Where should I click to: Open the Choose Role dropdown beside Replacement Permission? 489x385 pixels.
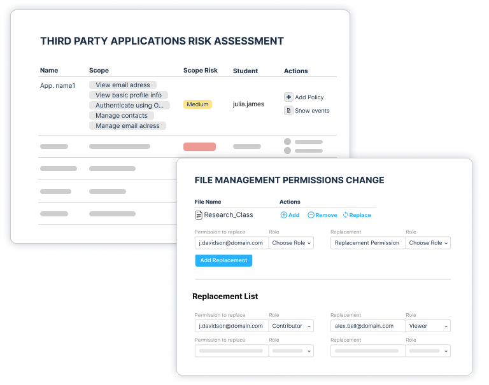click(428, 243)
